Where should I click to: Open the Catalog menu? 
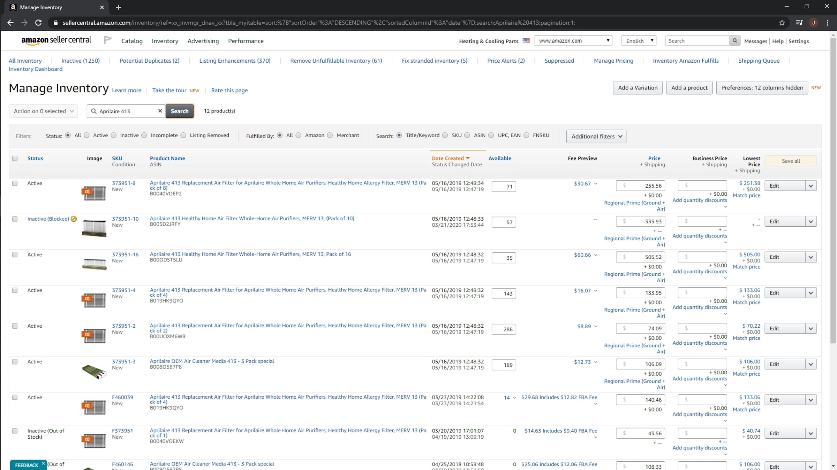click(132, 41)
